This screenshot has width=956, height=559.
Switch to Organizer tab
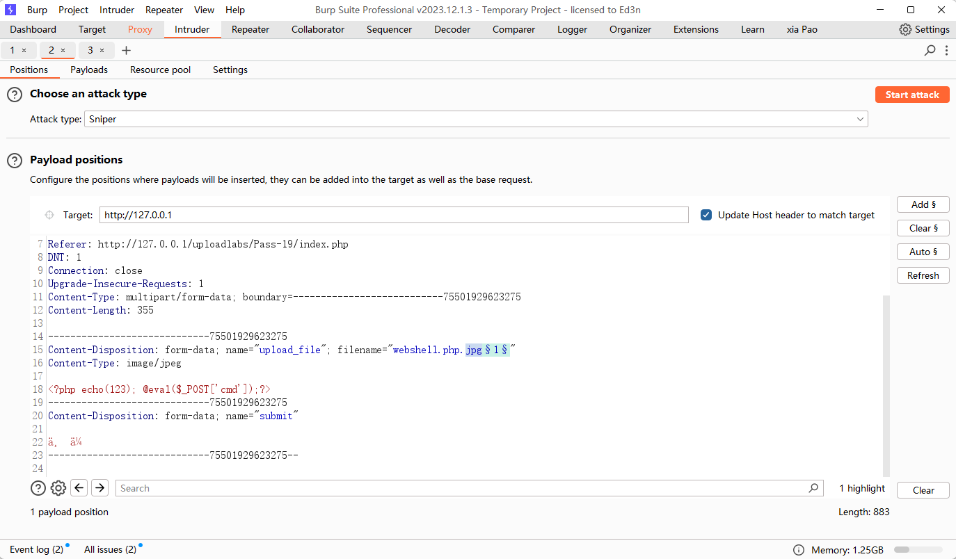coord(630,29)
